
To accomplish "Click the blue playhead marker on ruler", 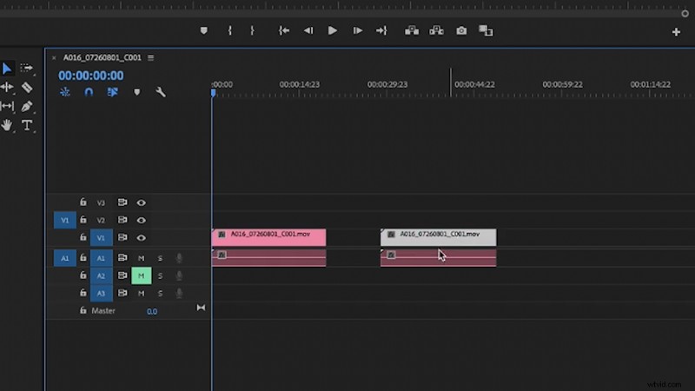I will tap(213, 93).
